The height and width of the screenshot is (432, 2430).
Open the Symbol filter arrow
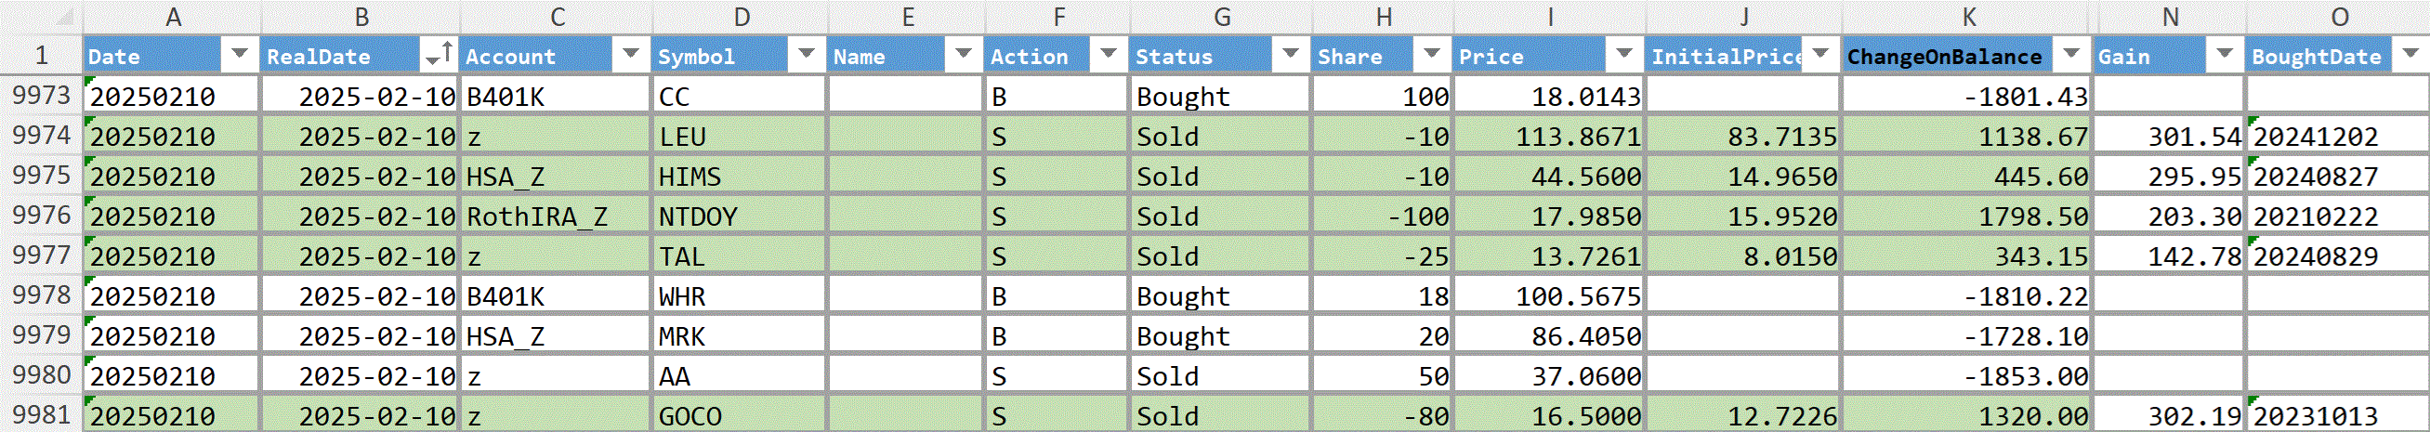click(x=807, y=55)
